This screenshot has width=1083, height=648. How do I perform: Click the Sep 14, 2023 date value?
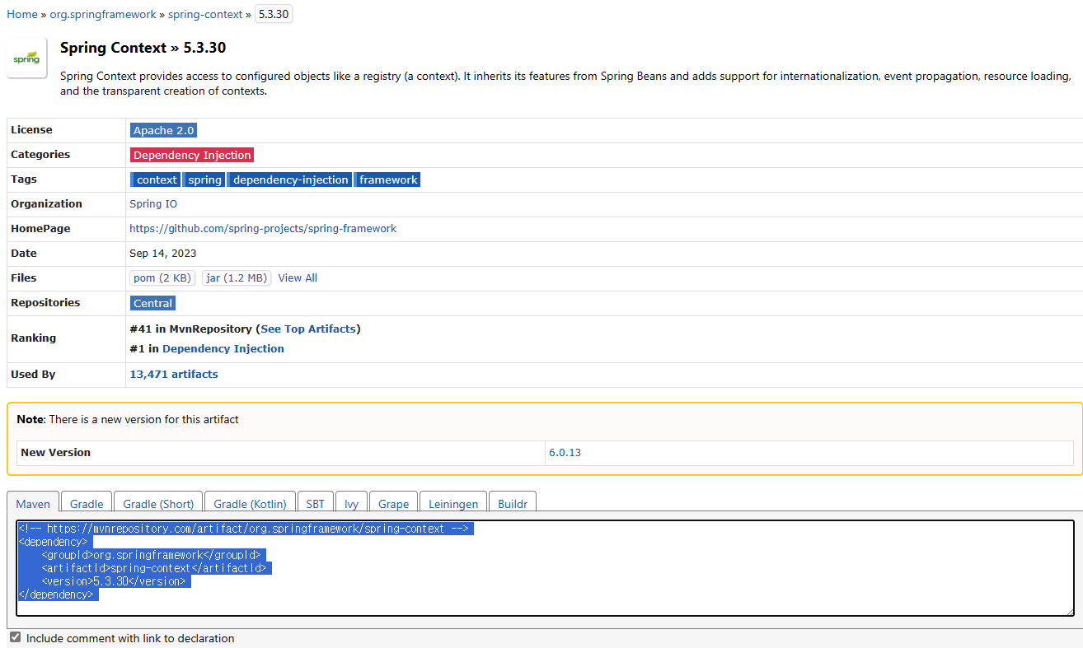tap(163, 253)
